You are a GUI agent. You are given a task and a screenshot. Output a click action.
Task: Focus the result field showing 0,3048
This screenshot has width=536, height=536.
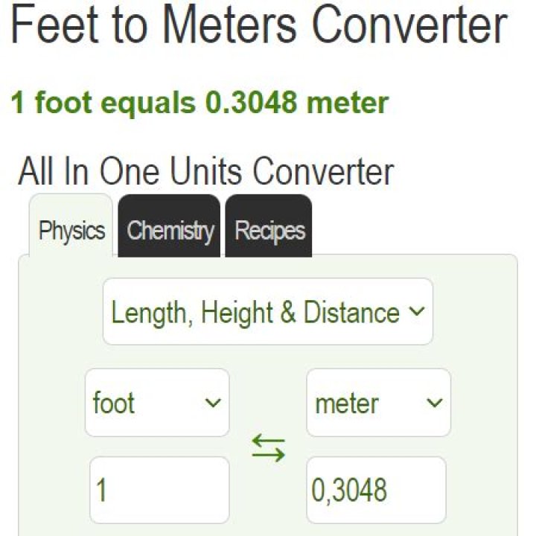377,490
